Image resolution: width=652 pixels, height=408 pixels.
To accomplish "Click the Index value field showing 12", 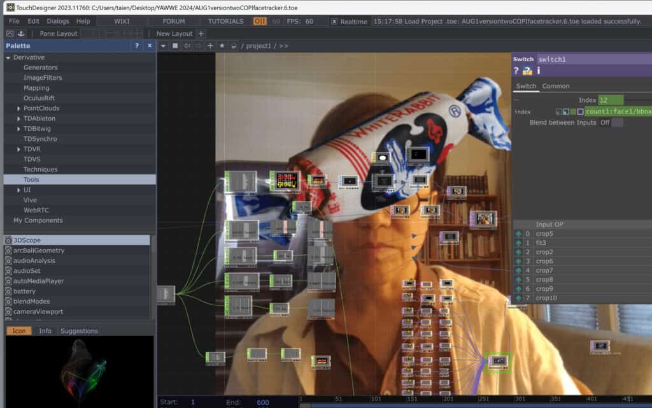I will click(x=611, y=100).
